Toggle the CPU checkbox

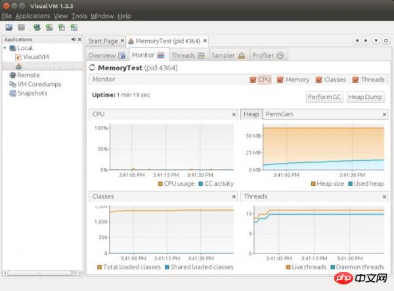253,80
